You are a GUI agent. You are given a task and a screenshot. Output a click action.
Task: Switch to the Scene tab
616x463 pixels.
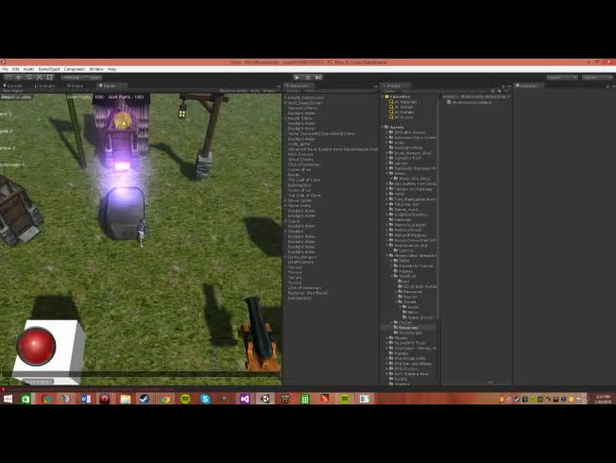coord(75,86)
